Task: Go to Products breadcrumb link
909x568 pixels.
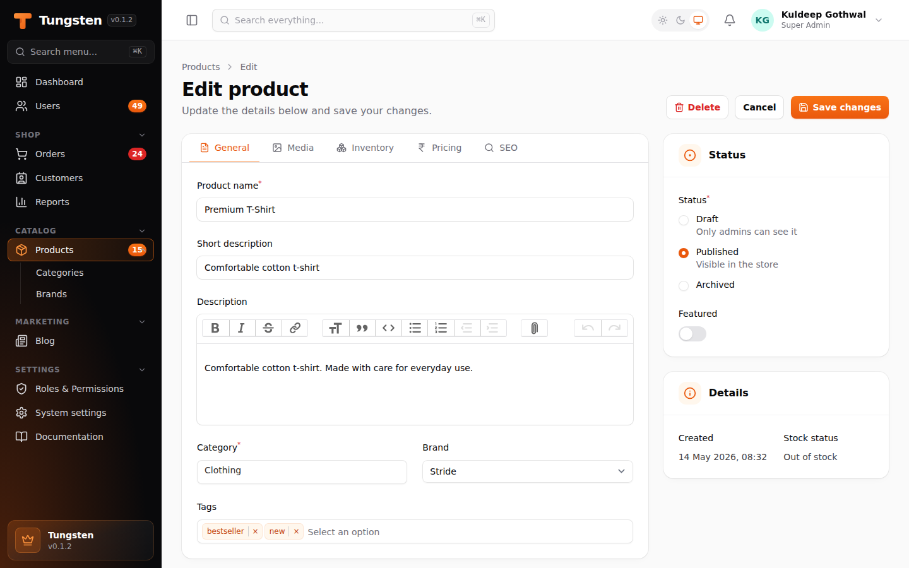Action: pos(201,67)
